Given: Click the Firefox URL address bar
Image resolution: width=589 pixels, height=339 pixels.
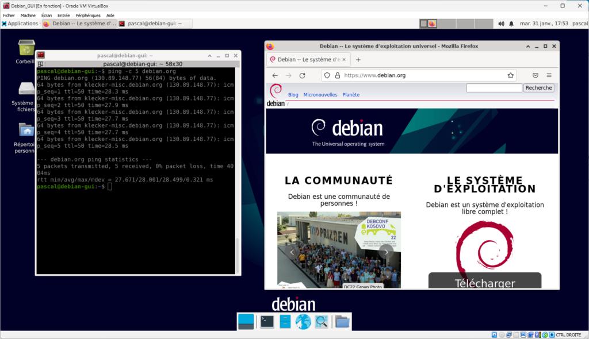Looking at the screenshot, I should 419,75.
